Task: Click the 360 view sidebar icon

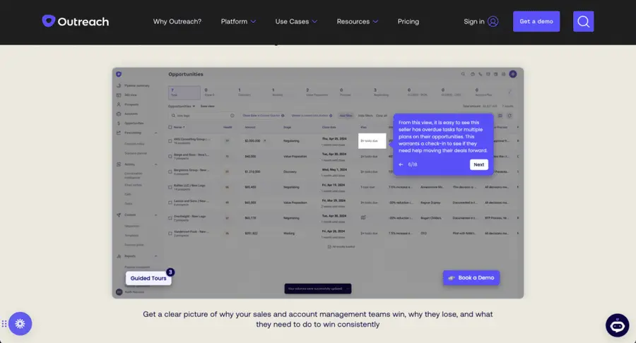Action: tap(119, 95)
